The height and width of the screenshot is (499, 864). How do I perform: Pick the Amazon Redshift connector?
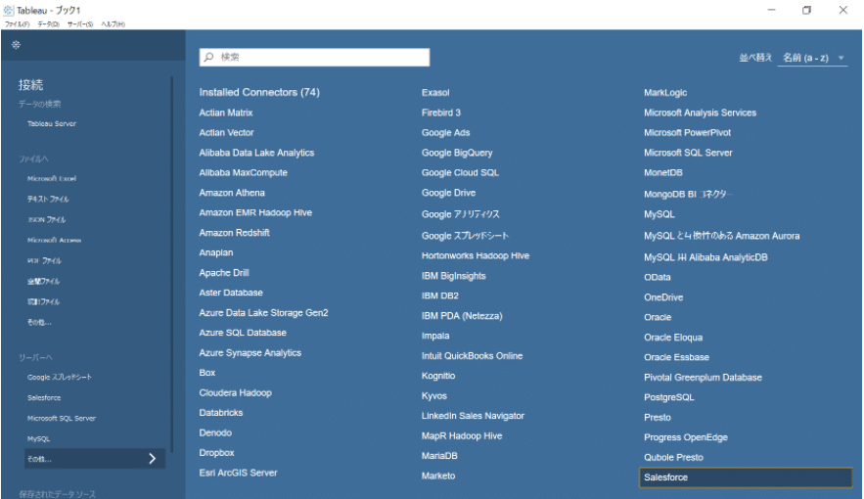[234, 233]
